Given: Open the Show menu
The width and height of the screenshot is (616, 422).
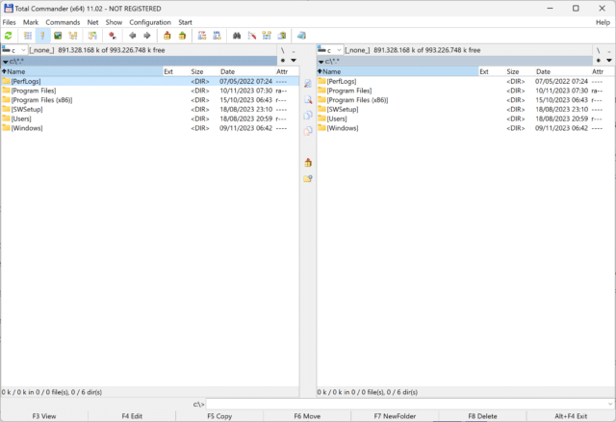Looking at the screenshot, I should click(x=114, y=22).
